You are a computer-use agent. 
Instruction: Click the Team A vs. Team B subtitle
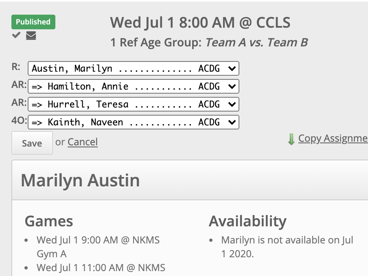point(257,42)
